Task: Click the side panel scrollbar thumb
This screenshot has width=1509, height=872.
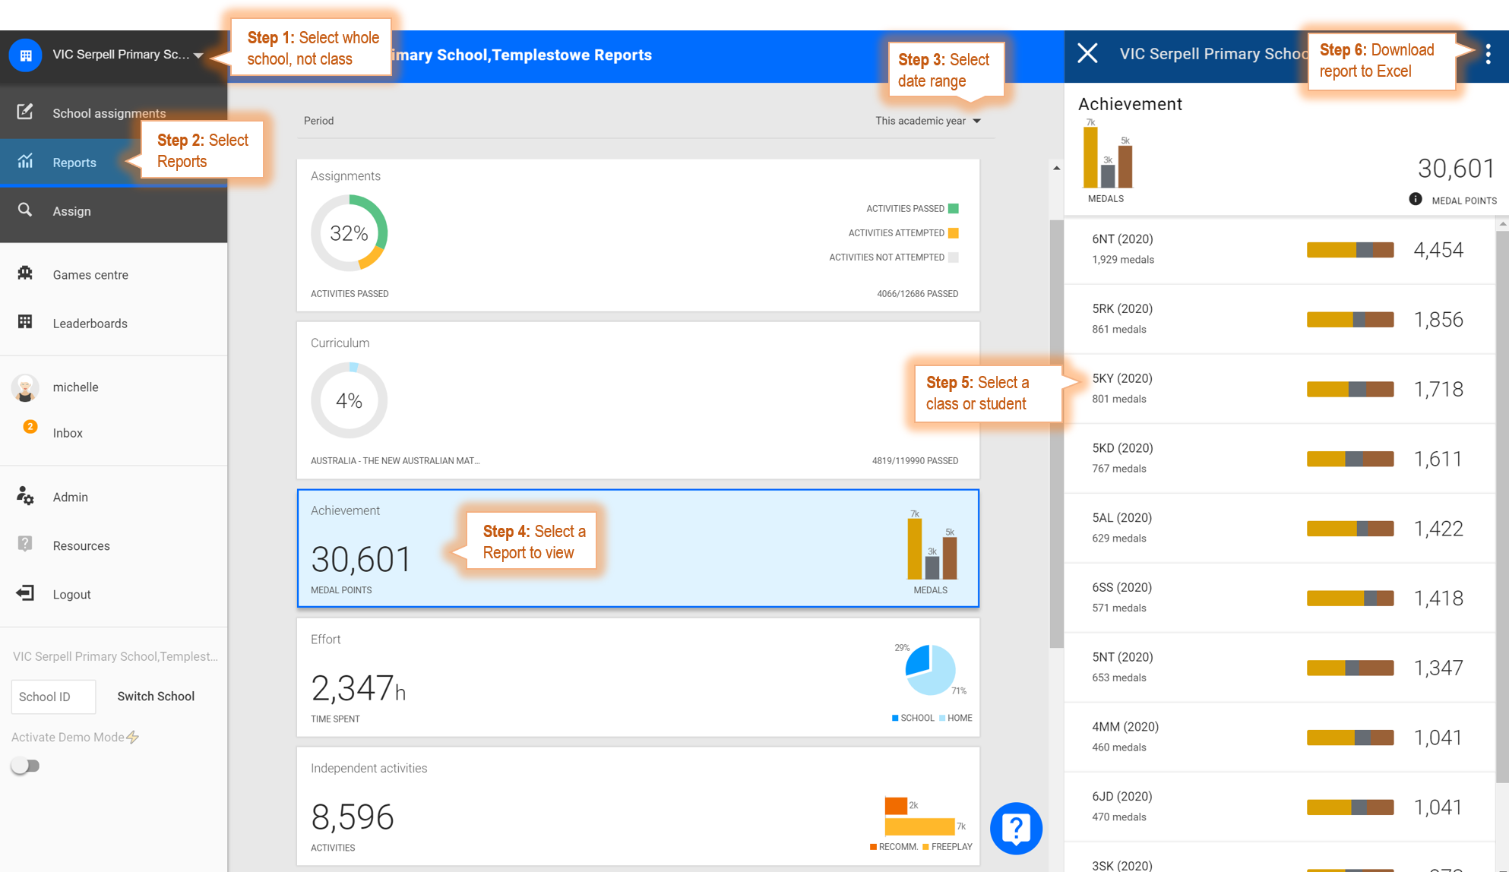Action: (1502, 507)
